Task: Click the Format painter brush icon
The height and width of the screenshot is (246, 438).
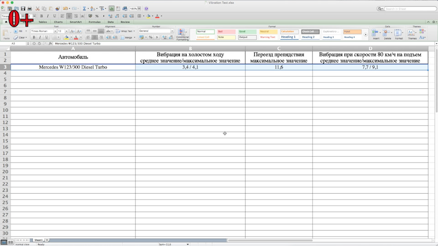Action: click(x=57, y=9)
